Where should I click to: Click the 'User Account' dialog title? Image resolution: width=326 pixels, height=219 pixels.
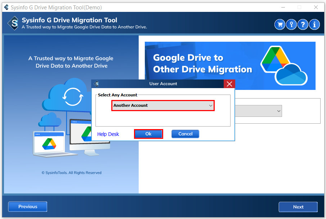click(163, 84)
